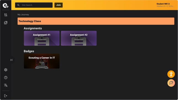Open the library collections sidebar icon
This screenshot has width=178, height=100.
6,23
